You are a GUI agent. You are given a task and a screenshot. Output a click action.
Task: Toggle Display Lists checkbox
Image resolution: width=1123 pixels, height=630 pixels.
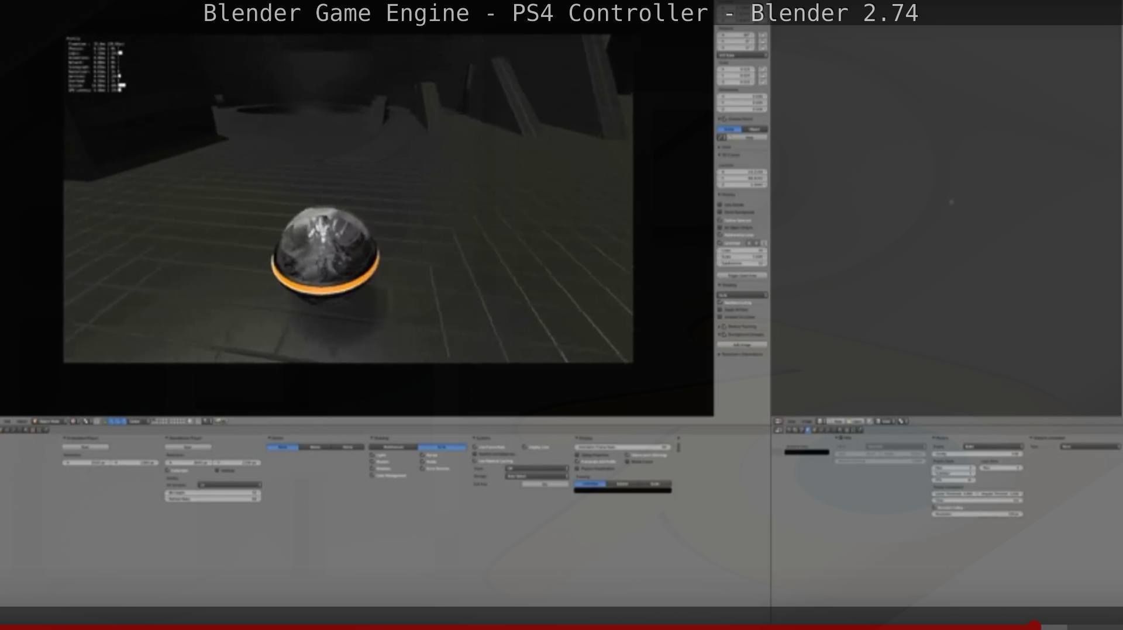tap(525, 447)
